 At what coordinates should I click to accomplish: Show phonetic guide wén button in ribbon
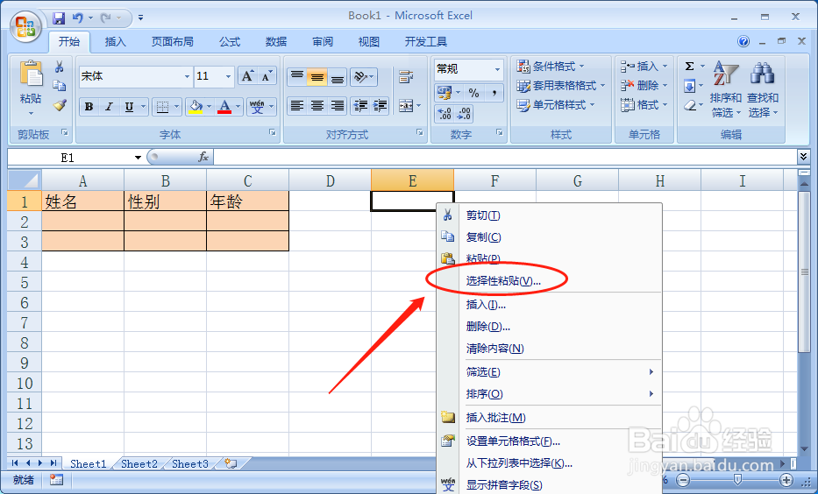tap(257, 107)
